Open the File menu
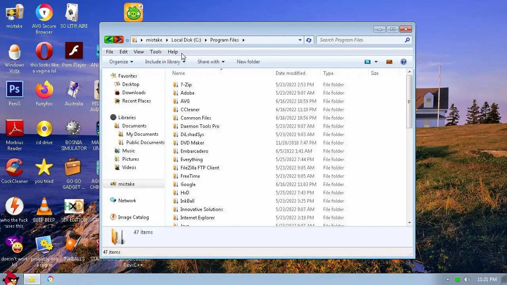This screenshot has height=285, width=507. 110,52
